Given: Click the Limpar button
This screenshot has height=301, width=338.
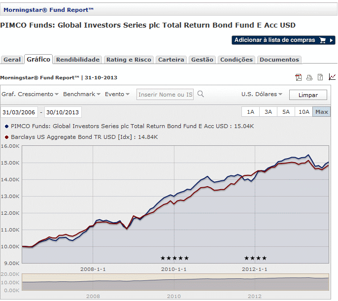Looking at the screenshot, I should [308, 95].
